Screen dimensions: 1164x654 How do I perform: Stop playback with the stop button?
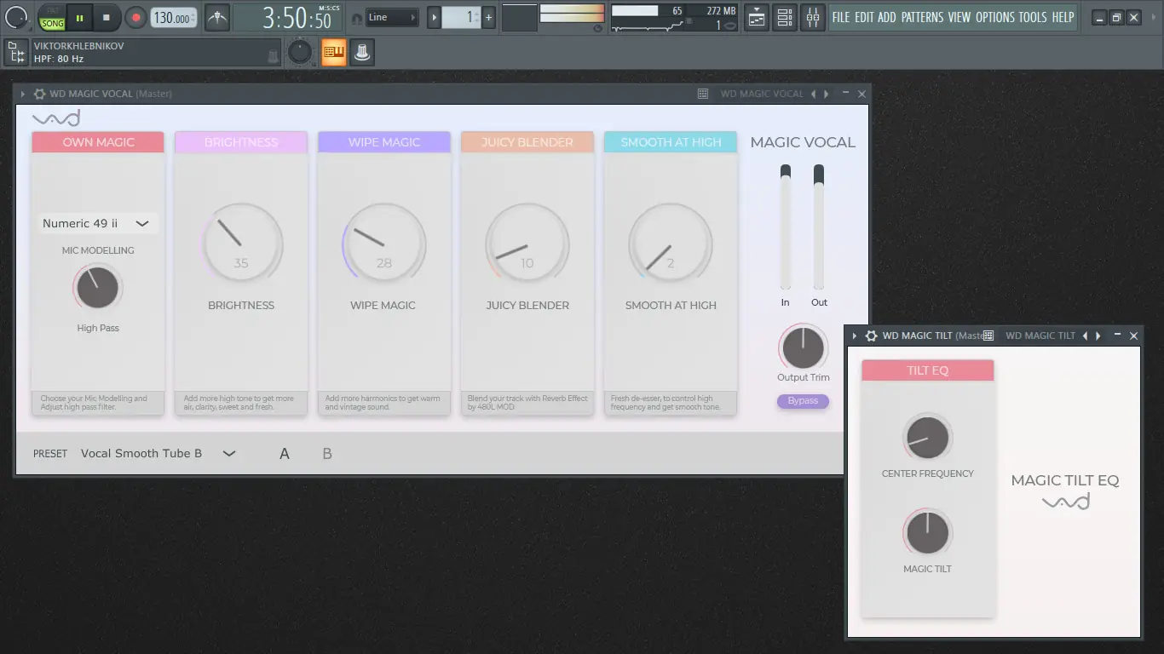pos(107,17)
